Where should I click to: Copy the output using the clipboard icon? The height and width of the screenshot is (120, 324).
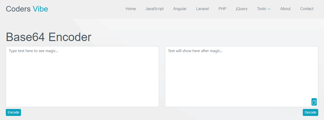coord(314,102)
